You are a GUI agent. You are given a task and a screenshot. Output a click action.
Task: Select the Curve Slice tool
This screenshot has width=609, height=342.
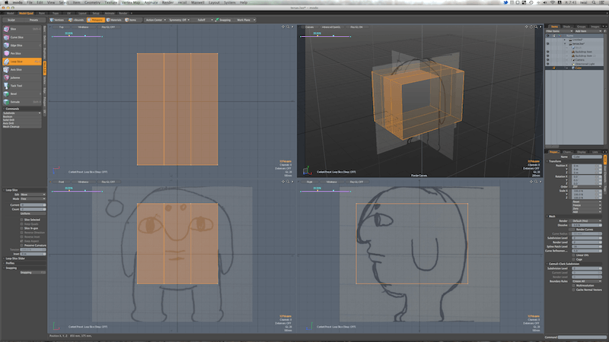coord(22,37)
